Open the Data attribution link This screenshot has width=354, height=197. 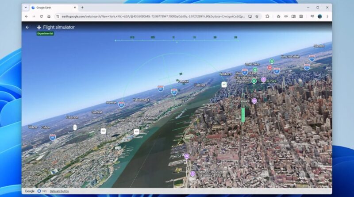(x=59, y=191)
